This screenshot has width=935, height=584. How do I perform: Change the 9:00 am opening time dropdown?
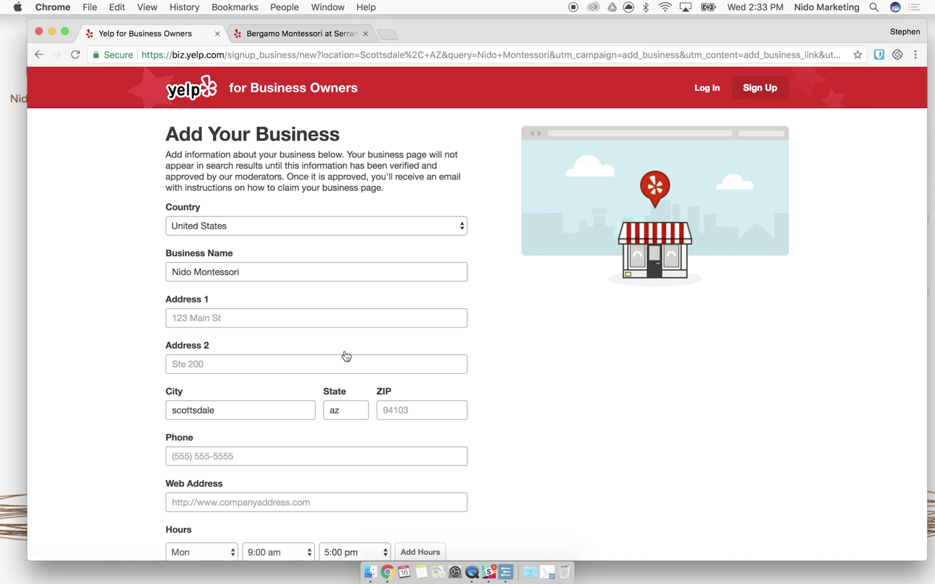pos(278,552)
